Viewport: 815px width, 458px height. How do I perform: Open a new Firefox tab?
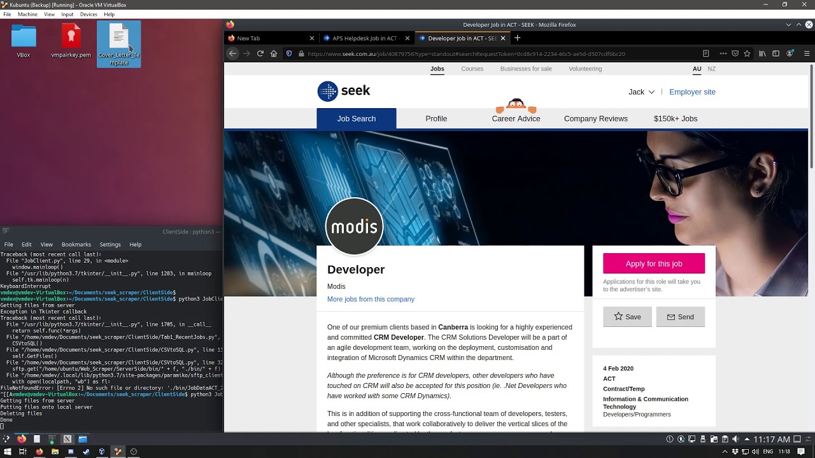point(518,38)
